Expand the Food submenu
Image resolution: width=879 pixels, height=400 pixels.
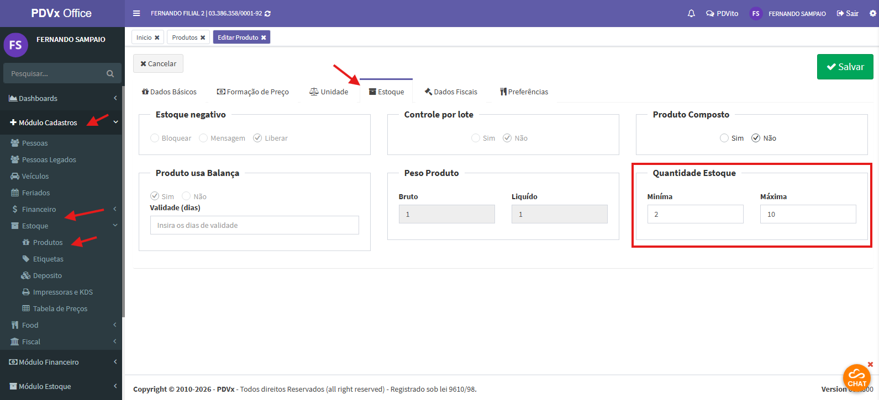point(61,325)
